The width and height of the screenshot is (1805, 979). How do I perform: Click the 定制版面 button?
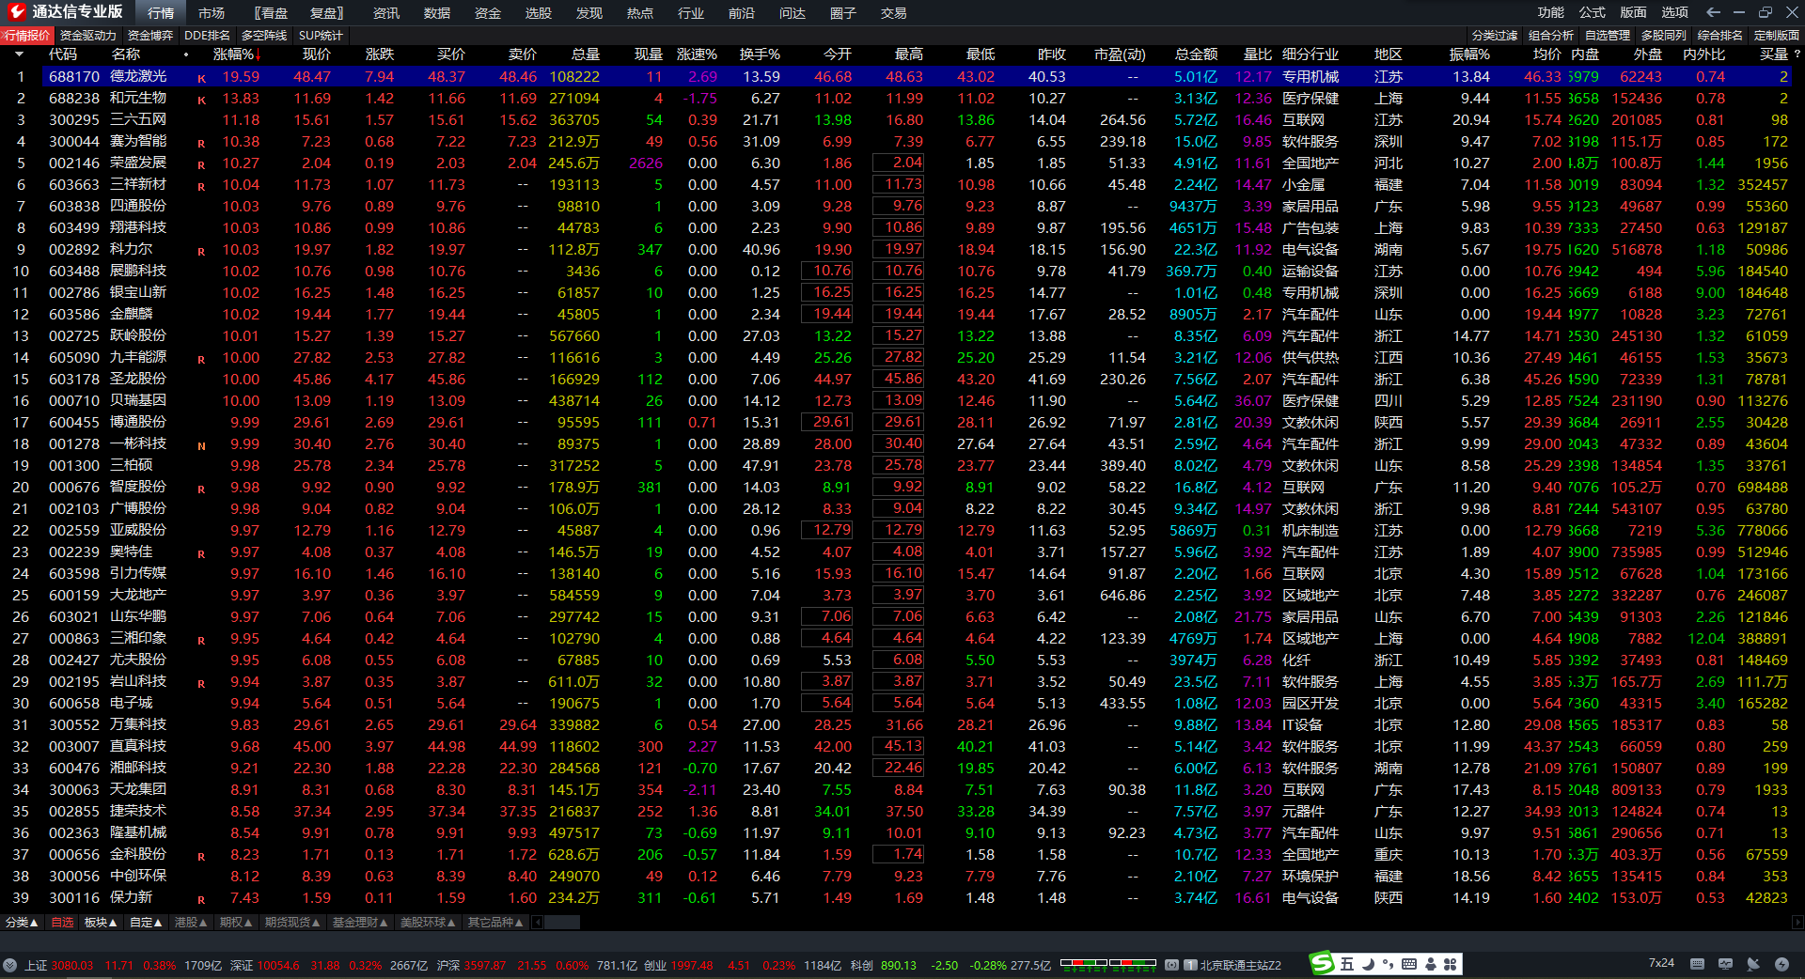tap(1776, 35)
